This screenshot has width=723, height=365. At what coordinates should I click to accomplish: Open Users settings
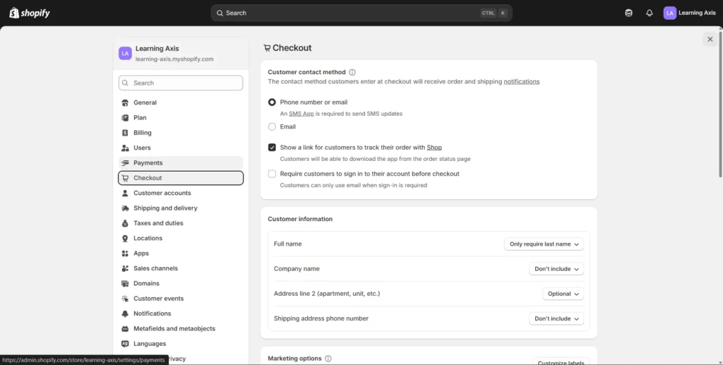click(181, 148)
